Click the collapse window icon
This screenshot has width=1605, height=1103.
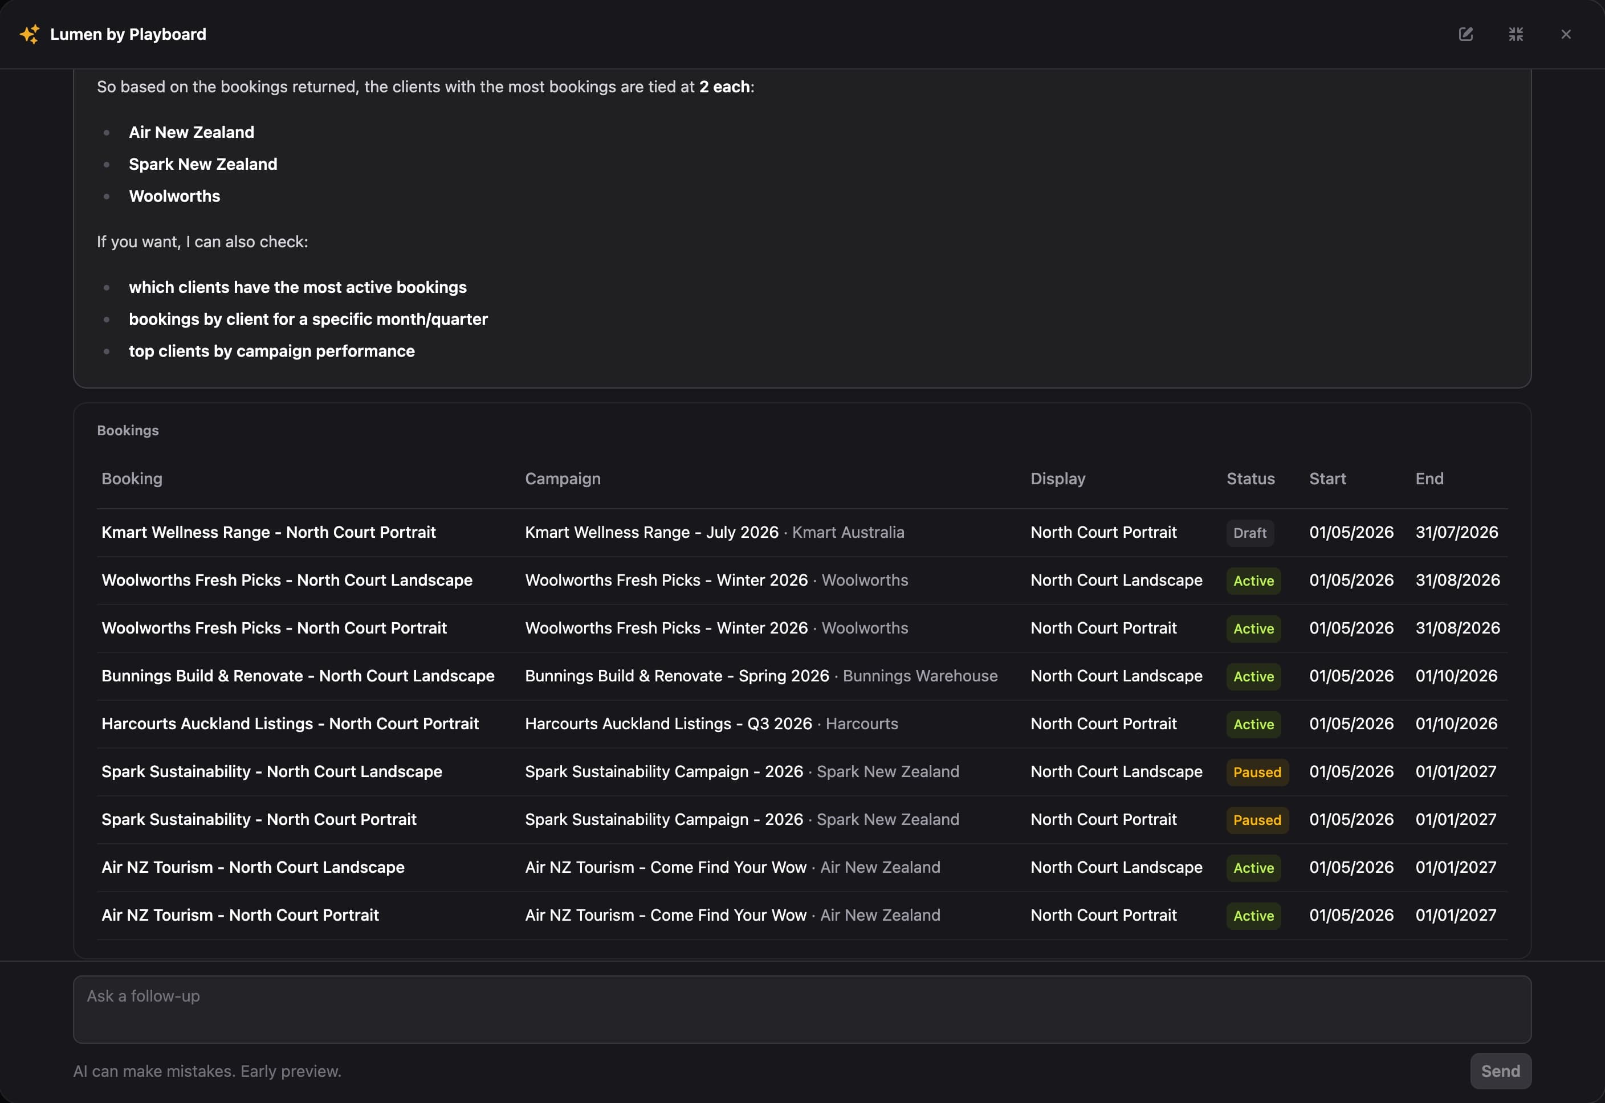[1516, 34]
